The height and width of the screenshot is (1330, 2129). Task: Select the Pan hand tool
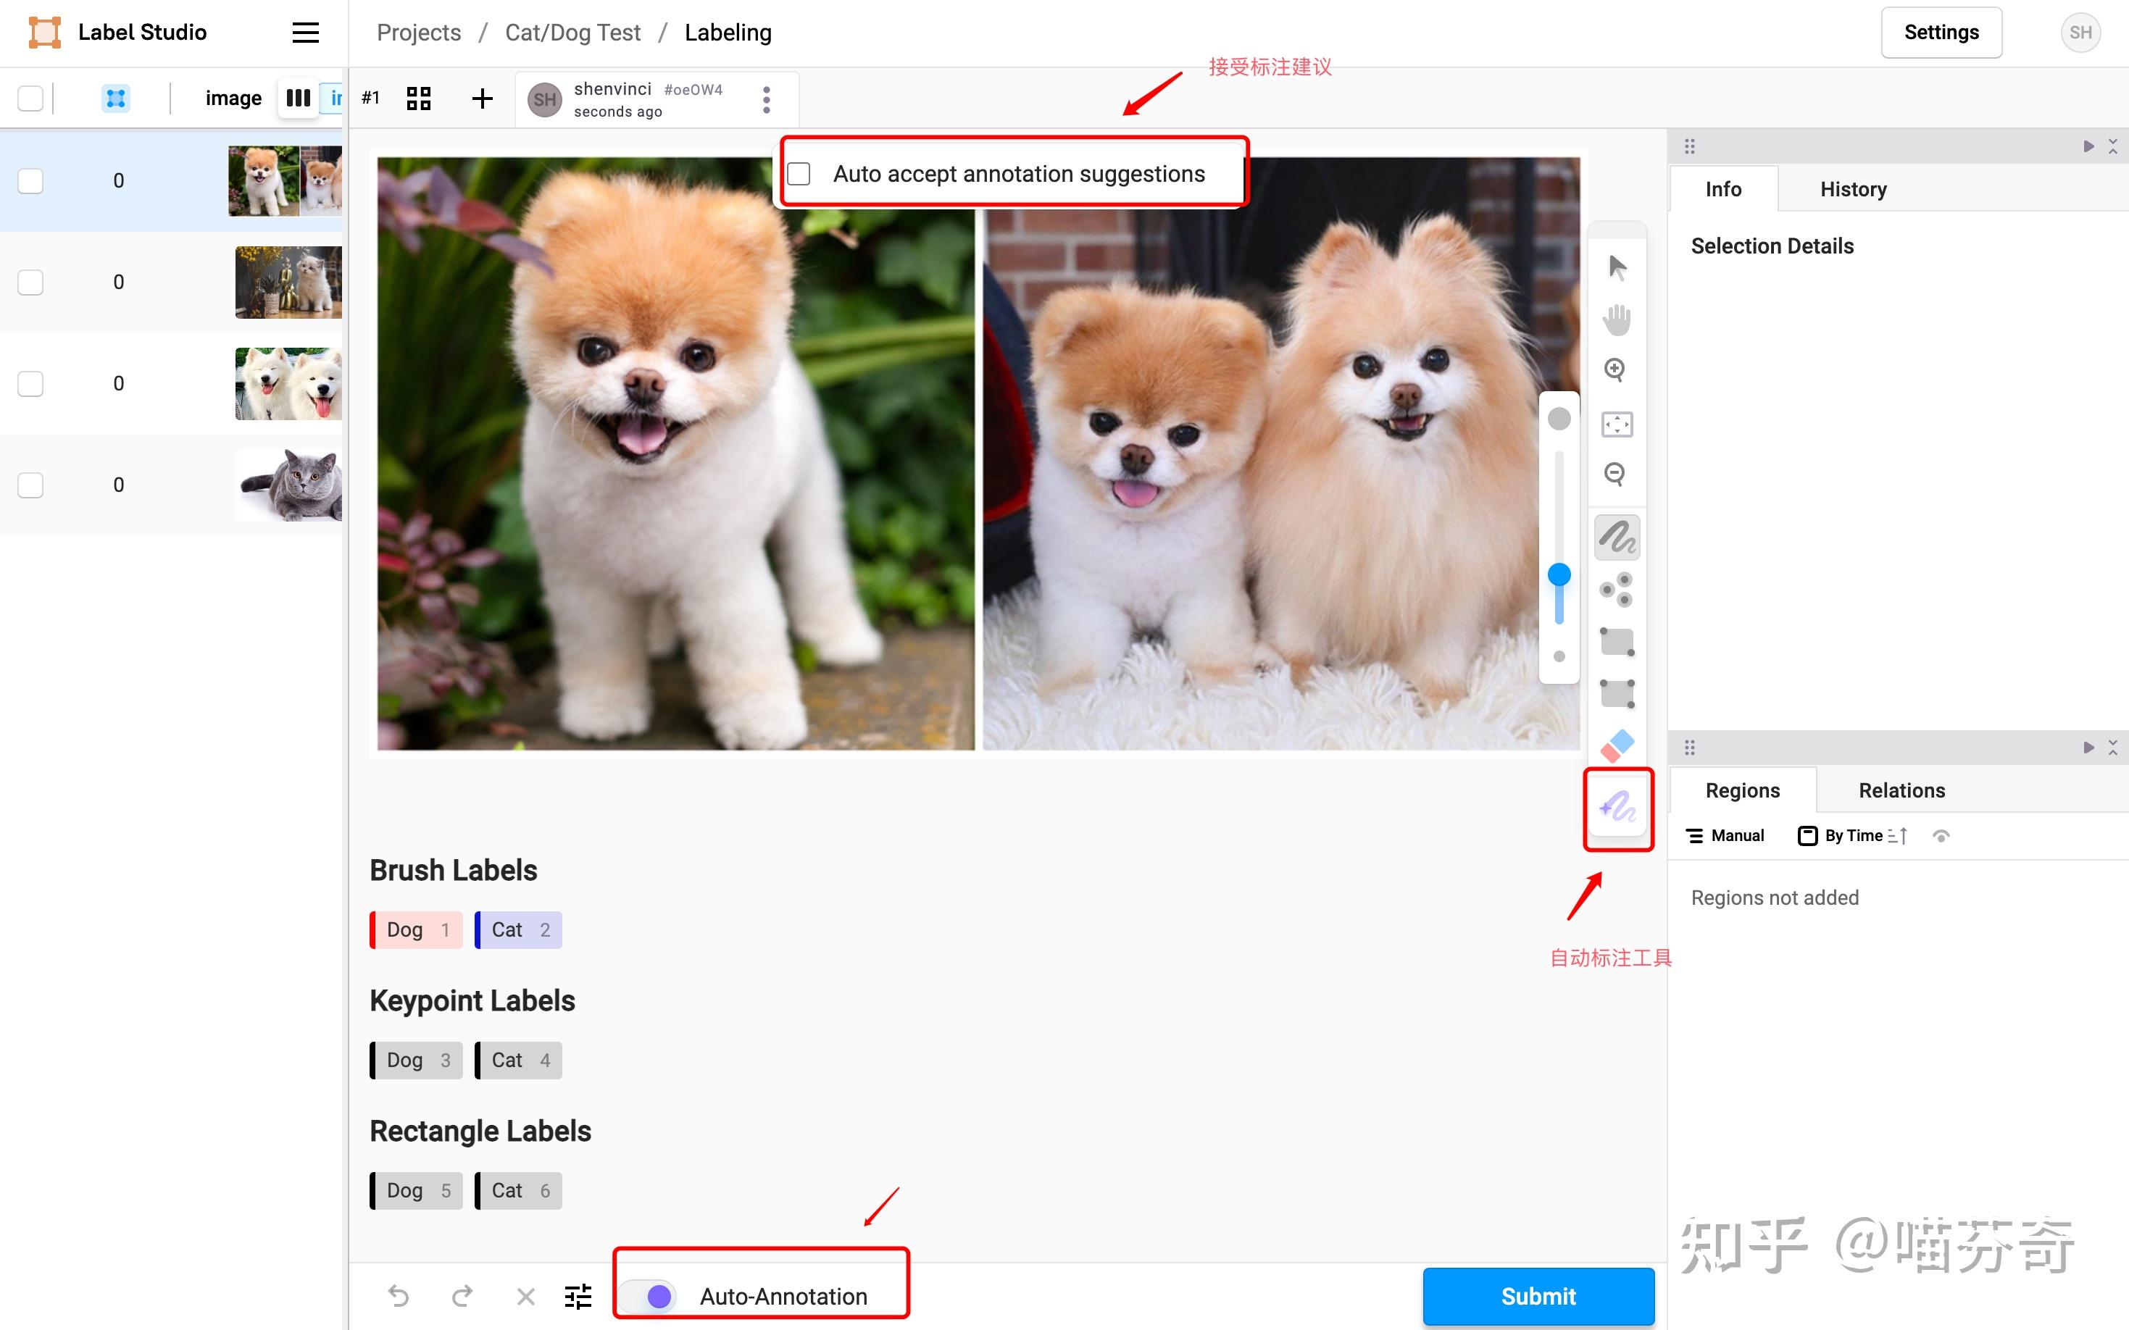click(1616, 319)
